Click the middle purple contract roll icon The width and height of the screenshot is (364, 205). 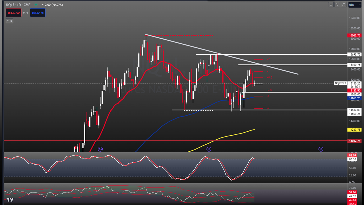209,149
